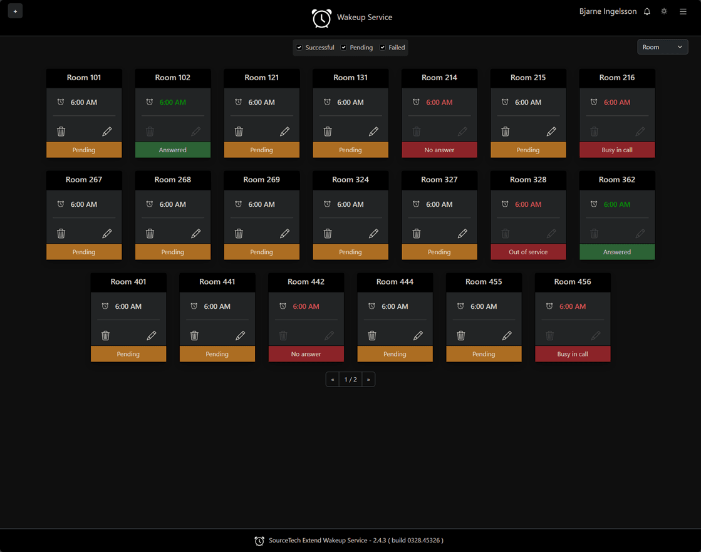This screenshot has width=701, height=552.
Task: Disable the Failed filter checkbox
Action: 383,48
